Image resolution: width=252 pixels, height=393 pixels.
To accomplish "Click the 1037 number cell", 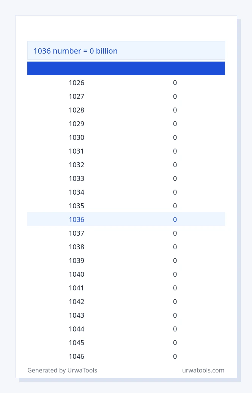I will (x=77, y=233).
